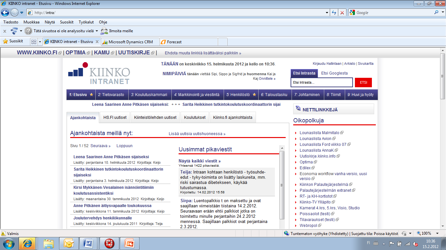Open Lisää uutisia uutishuoneessa link
Image resolution: width=446 pixels, height=250 pixels.
pyautogui.click(x=197, y=134)
